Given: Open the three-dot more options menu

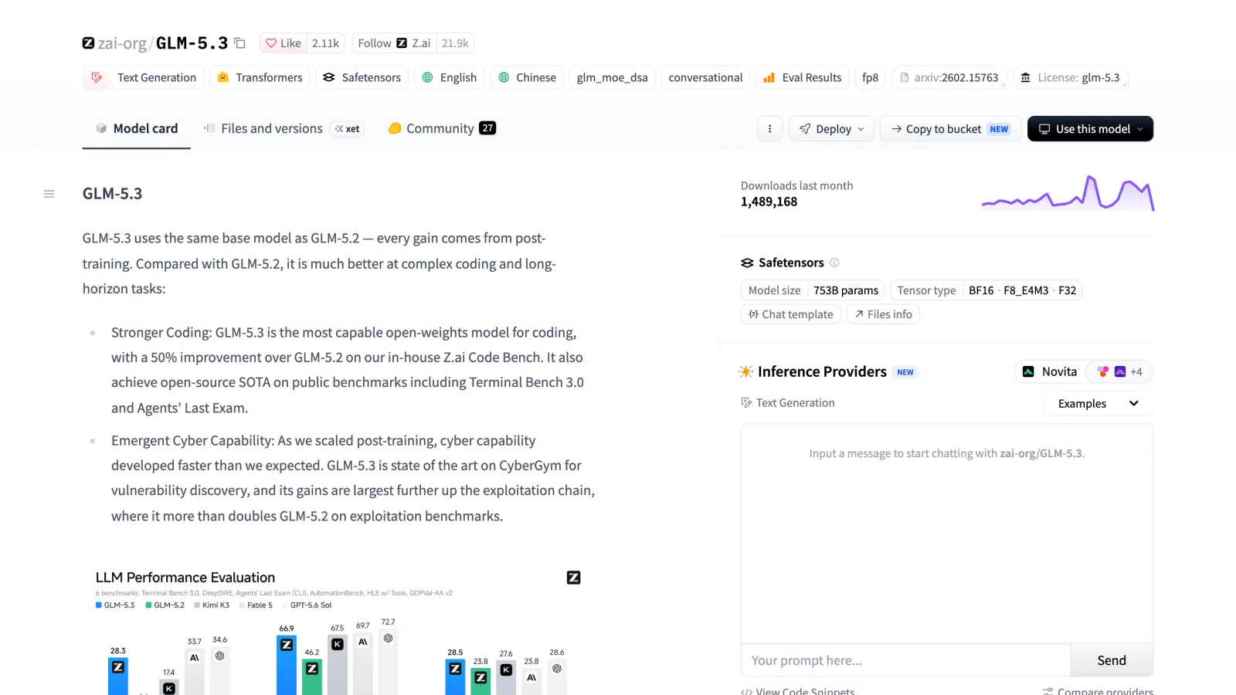Looking at the screenshot, I should pyautogui.click(x=769, y=129).
